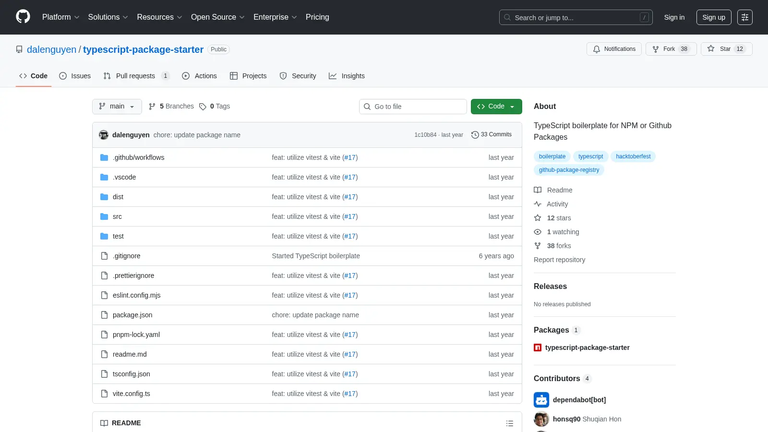Screen dimensions: 768x432
Task: Open the main branch selector dropdown
Action: point(117,107)
